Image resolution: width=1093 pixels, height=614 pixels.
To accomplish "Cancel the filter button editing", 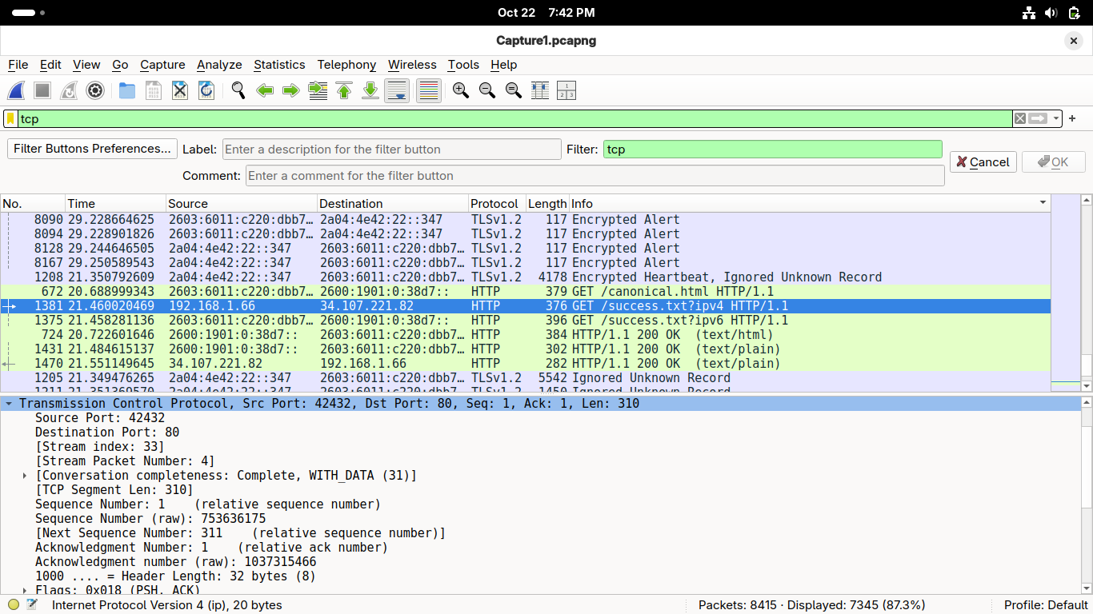I will click(x=983, y=162).
